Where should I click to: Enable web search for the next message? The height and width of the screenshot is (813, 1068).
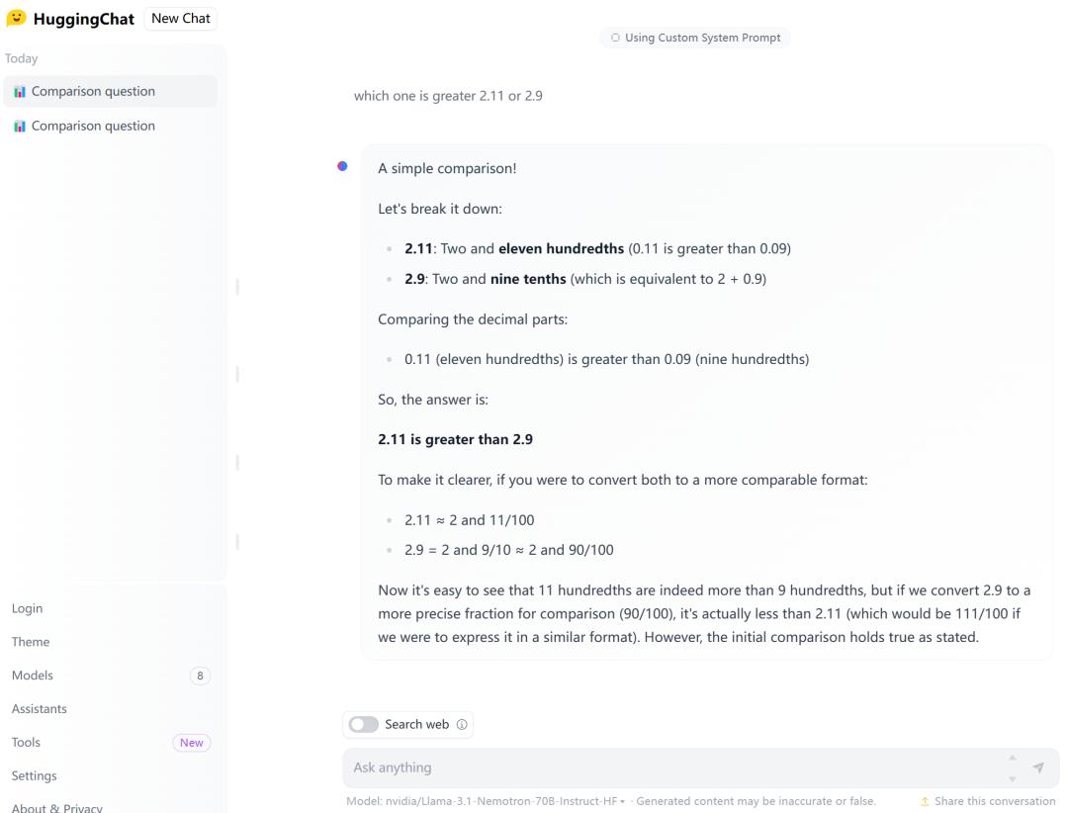pos(365,724)
